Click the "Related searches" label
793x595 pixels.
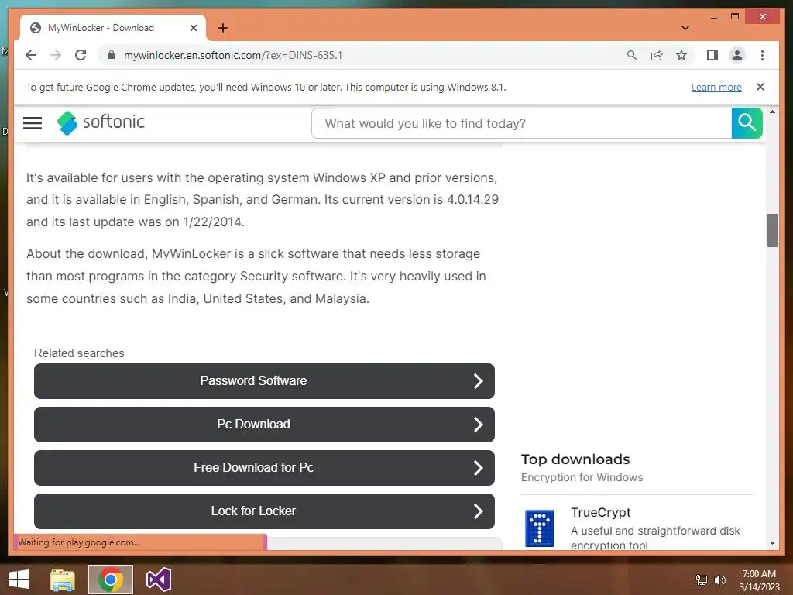point(79,353)
